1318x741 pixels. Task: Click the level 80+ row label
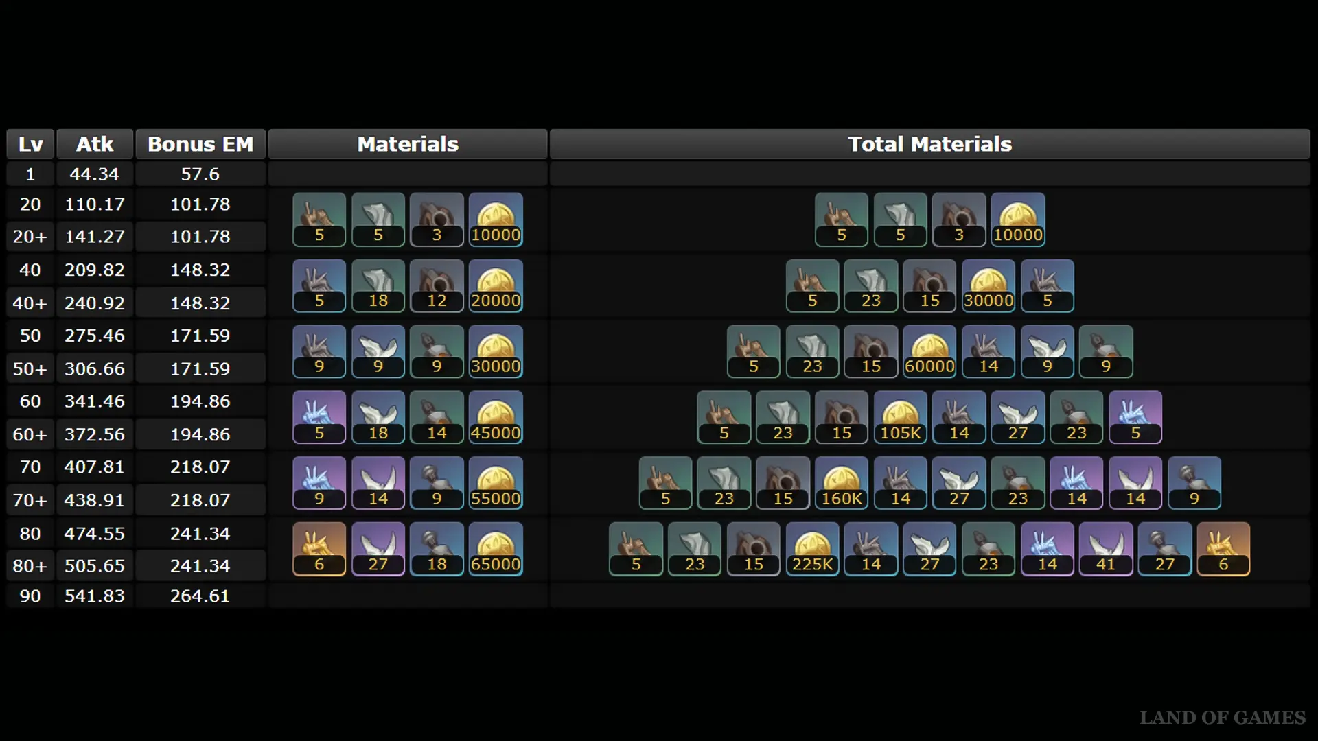[x=30, y=566]
